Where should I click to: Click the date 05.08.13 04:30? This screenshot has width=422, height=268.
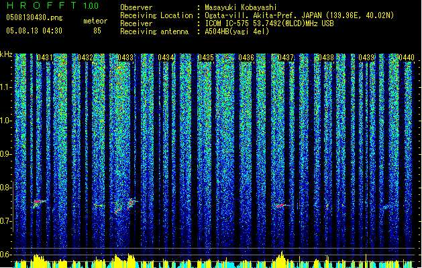34,31
